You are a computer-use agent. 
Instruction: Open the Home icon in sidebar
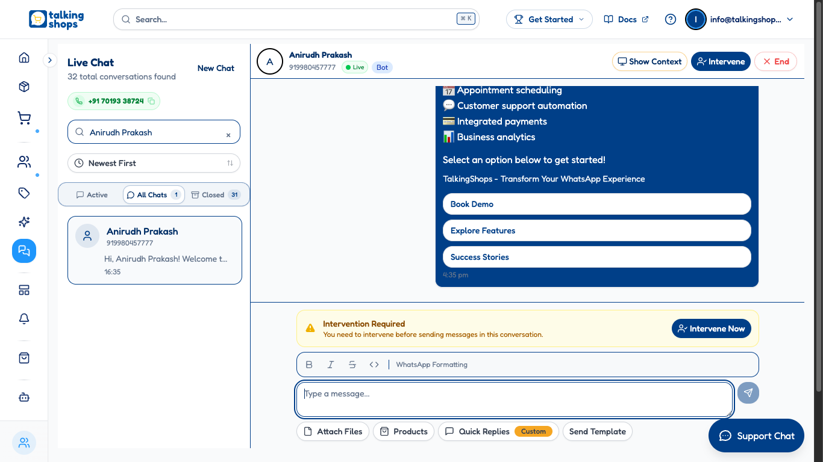[24, 58]
